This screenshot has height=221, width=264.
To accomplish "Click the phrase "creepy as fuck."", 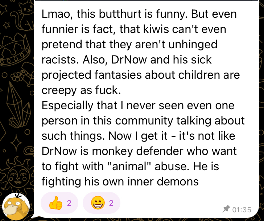I will pos(81,90).
